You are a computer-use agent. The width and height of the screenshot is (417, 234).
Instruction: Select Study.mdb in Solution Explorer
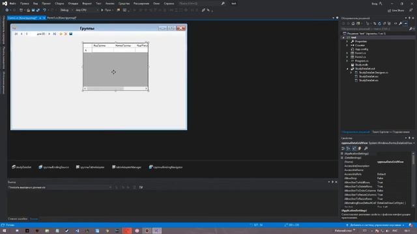[x=361, y=65]
